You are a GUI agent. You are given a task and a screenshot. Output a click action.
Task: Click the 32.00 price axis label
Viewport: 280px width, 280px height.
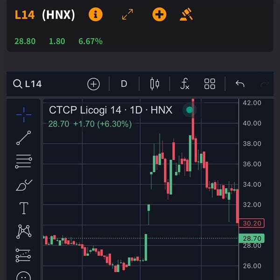252,205
